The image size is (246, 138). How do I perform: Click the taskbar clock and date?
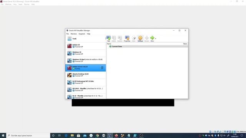[234, 135]
